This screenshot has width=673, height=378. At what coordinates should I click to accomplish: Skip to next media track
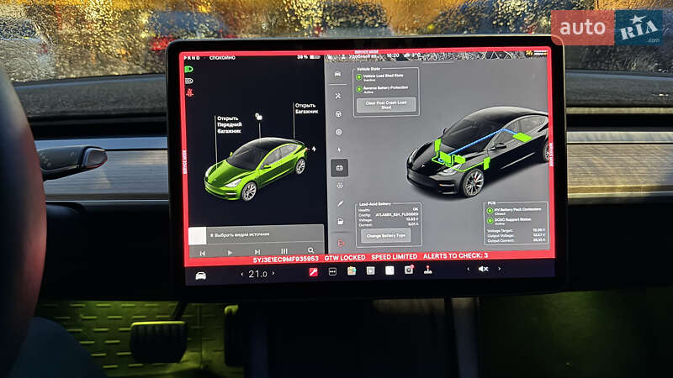coord(257,252)
